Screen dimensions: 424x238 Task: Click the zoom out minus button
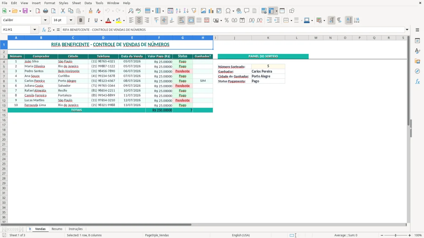(382, 235)
